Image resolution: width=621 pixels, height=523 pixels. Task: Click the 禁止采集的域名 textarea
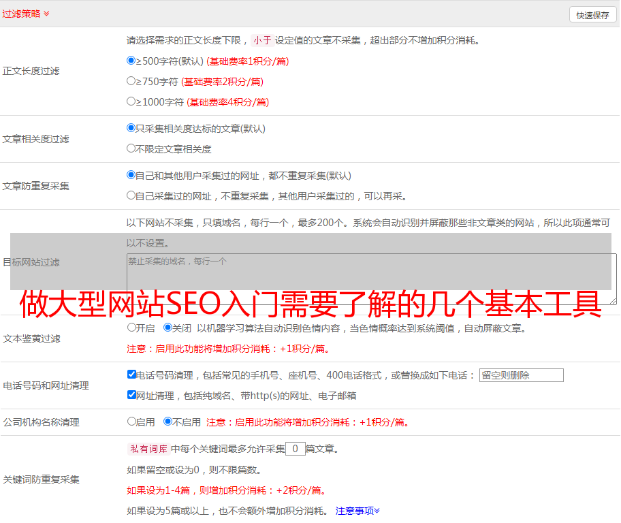(371, 279)
